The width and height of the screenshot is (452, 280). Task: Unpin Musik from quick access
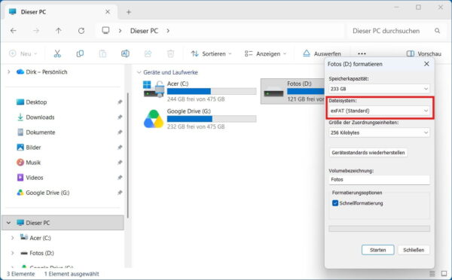[x=120, y=163]
